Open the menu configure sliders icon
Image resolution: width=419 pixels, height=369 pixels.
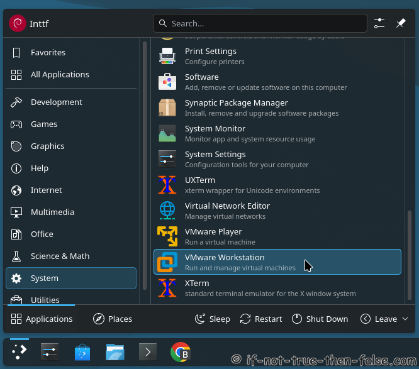(379, 23)
